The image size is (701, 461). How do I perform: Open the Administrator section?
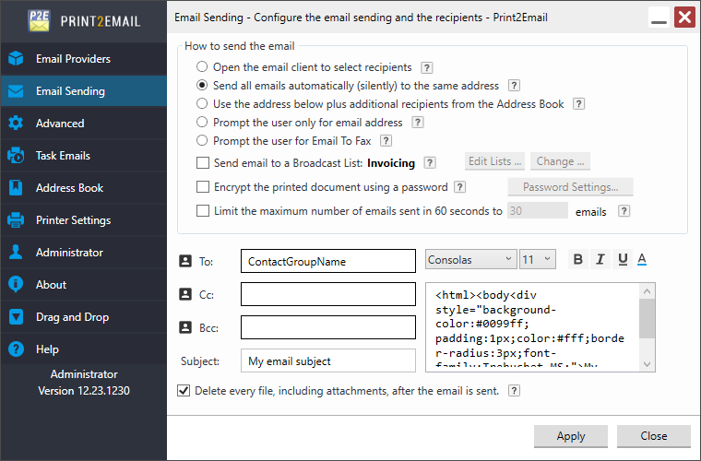coord(84,252)
